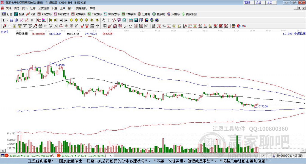Click the yin-yang icon

[238, 26]
